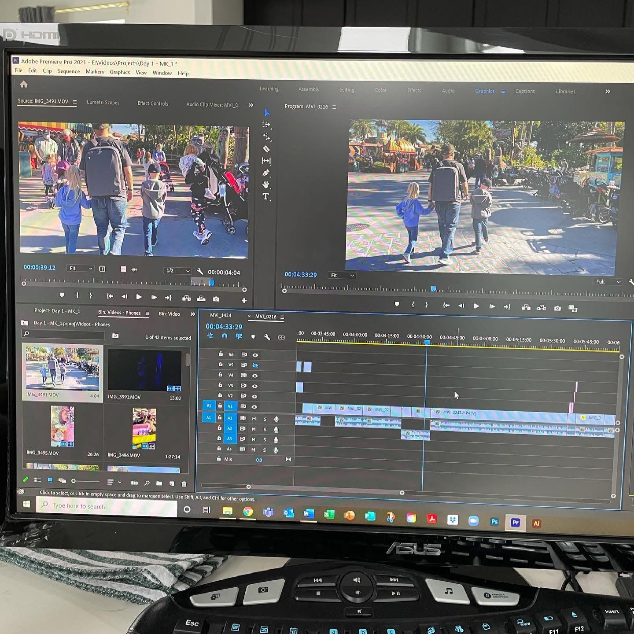Switch to the Captions workspace
634x634 pixels.
click(525, 92)
